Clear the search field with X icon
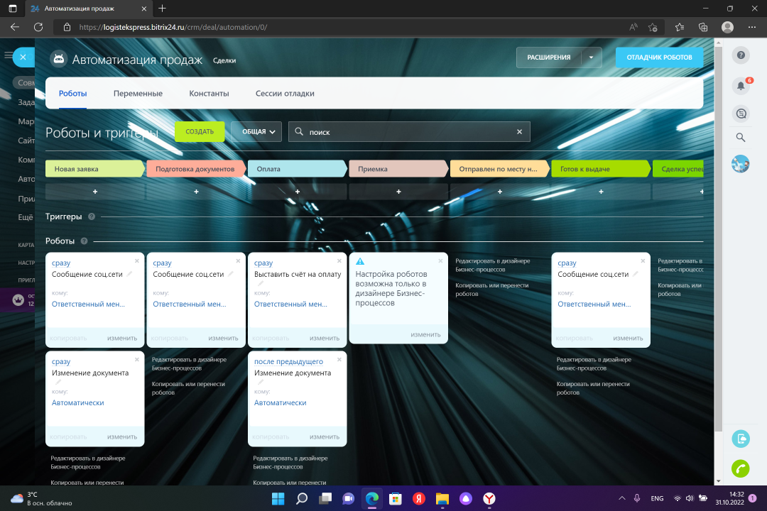Viewport: 767px width, 511px height. pyautogui.click(x=519, y=132)
